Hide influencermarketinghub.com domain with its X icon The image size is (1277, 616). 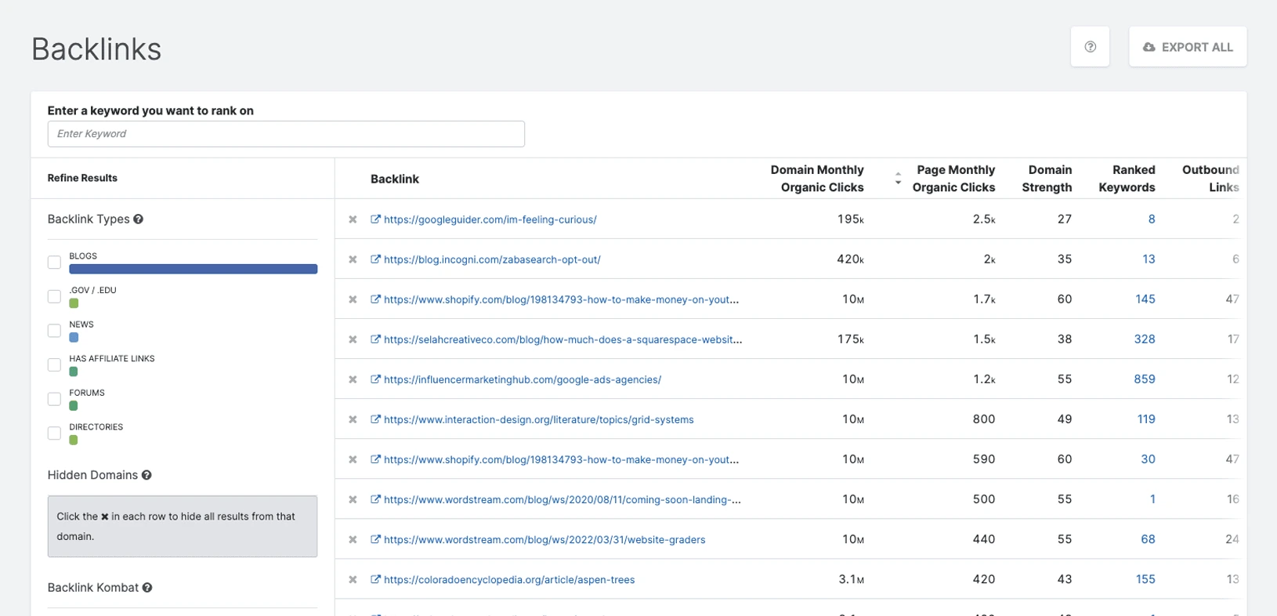(353, 379)
